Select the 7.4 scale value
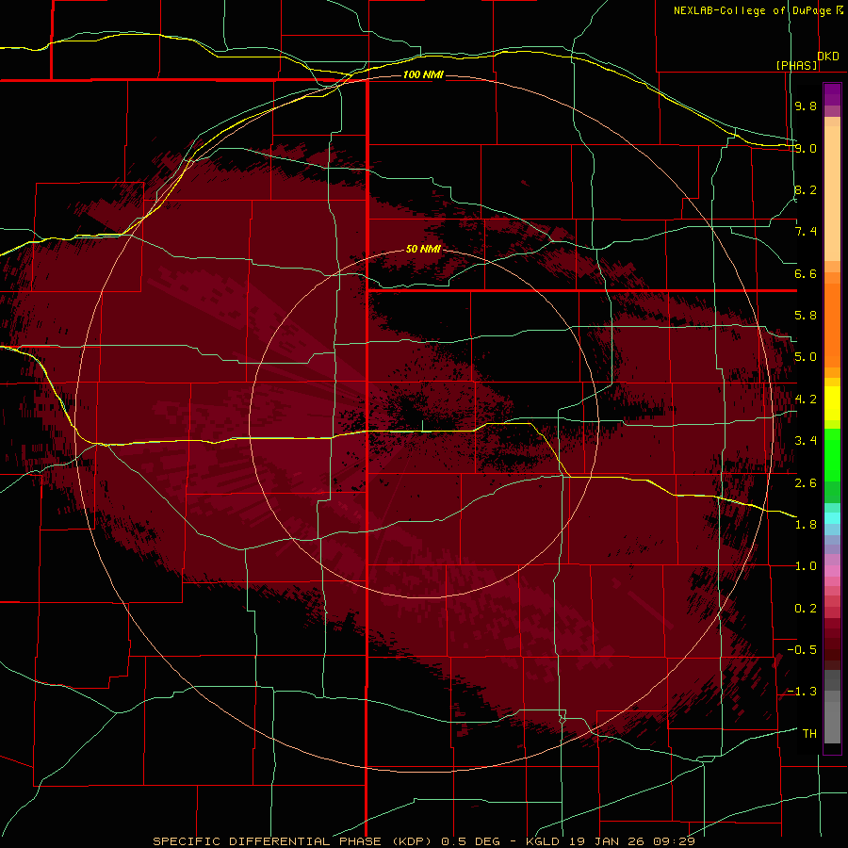Image resolution: width=848 pixels, height=848 pixels. (806, 232)
